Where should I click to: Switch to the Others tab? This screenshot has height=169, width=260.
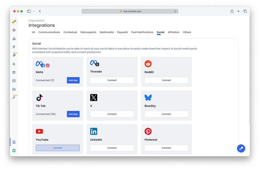pos(187,32)
